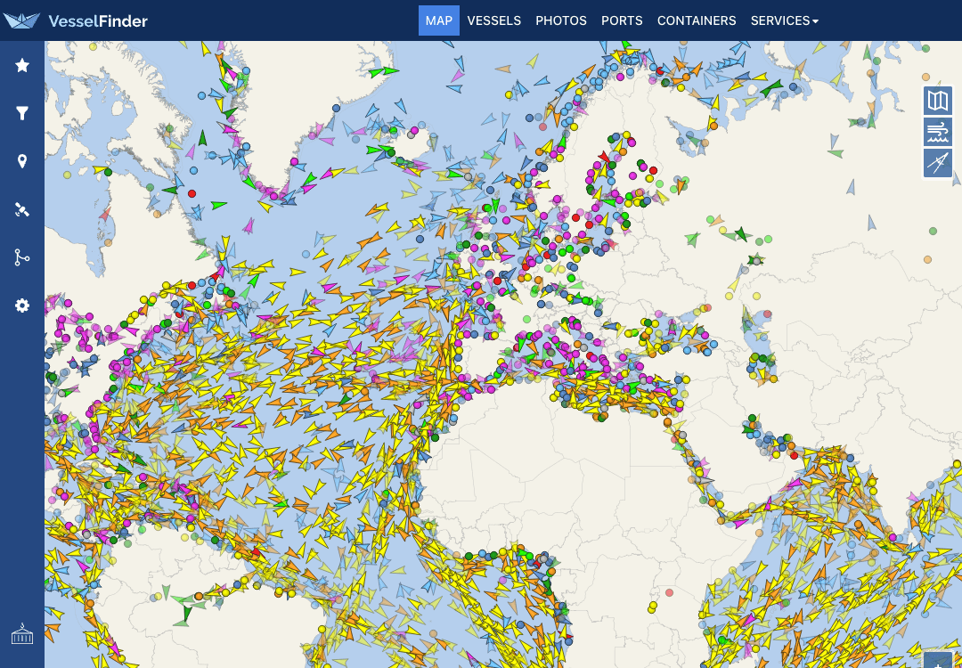The height and width of the screenshot is (668, 962).
Task: Click the location pin icon in sidebar
Action: pos(22,161)
